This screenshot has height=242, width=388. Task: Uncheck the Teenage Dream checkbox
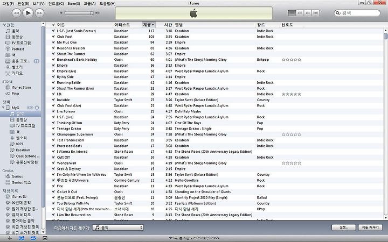tap(53, 129)
